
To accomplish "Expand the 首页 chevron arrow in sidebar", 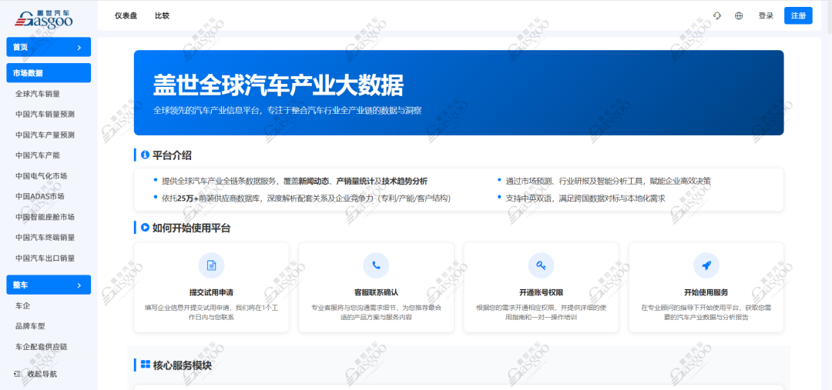I will [79, 48].
